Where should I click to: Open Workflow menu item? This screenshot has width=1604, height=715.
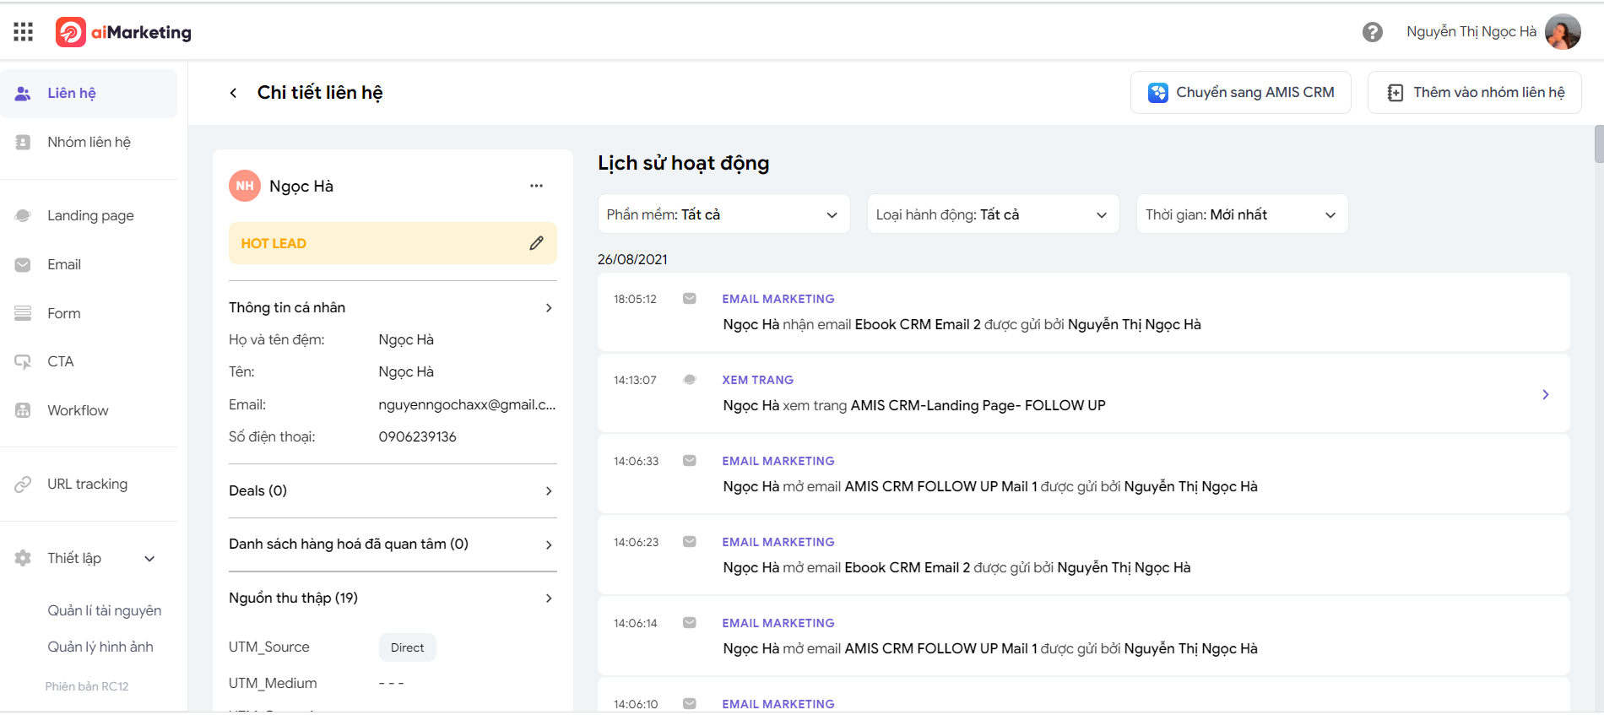tap(89, 410)
